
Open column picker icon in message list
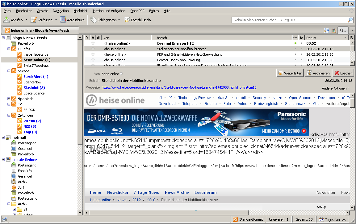point(352,38)
